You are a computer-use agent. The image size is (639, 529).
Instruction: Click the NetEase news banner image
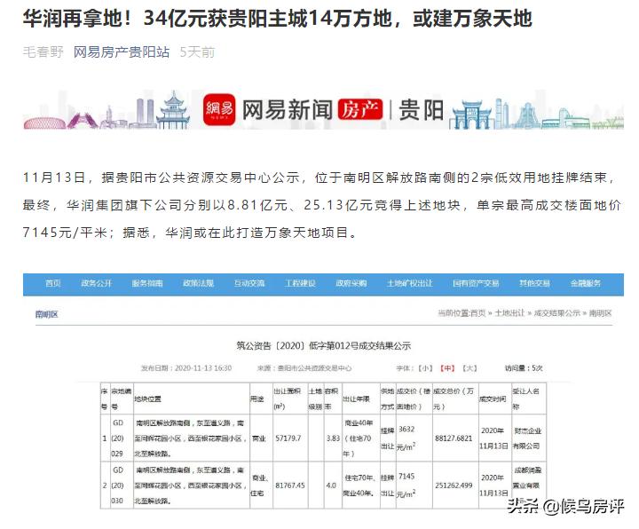click(323, 109)
